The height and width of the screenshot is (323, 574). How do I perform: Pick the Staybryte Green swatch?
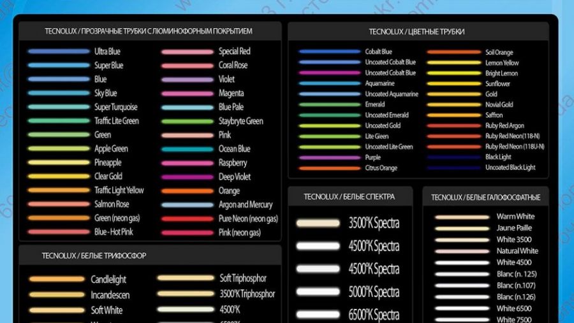point(188,122)
